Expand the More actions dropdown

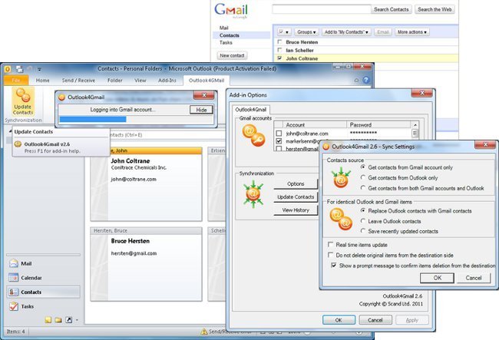click(x=412, y=32)
